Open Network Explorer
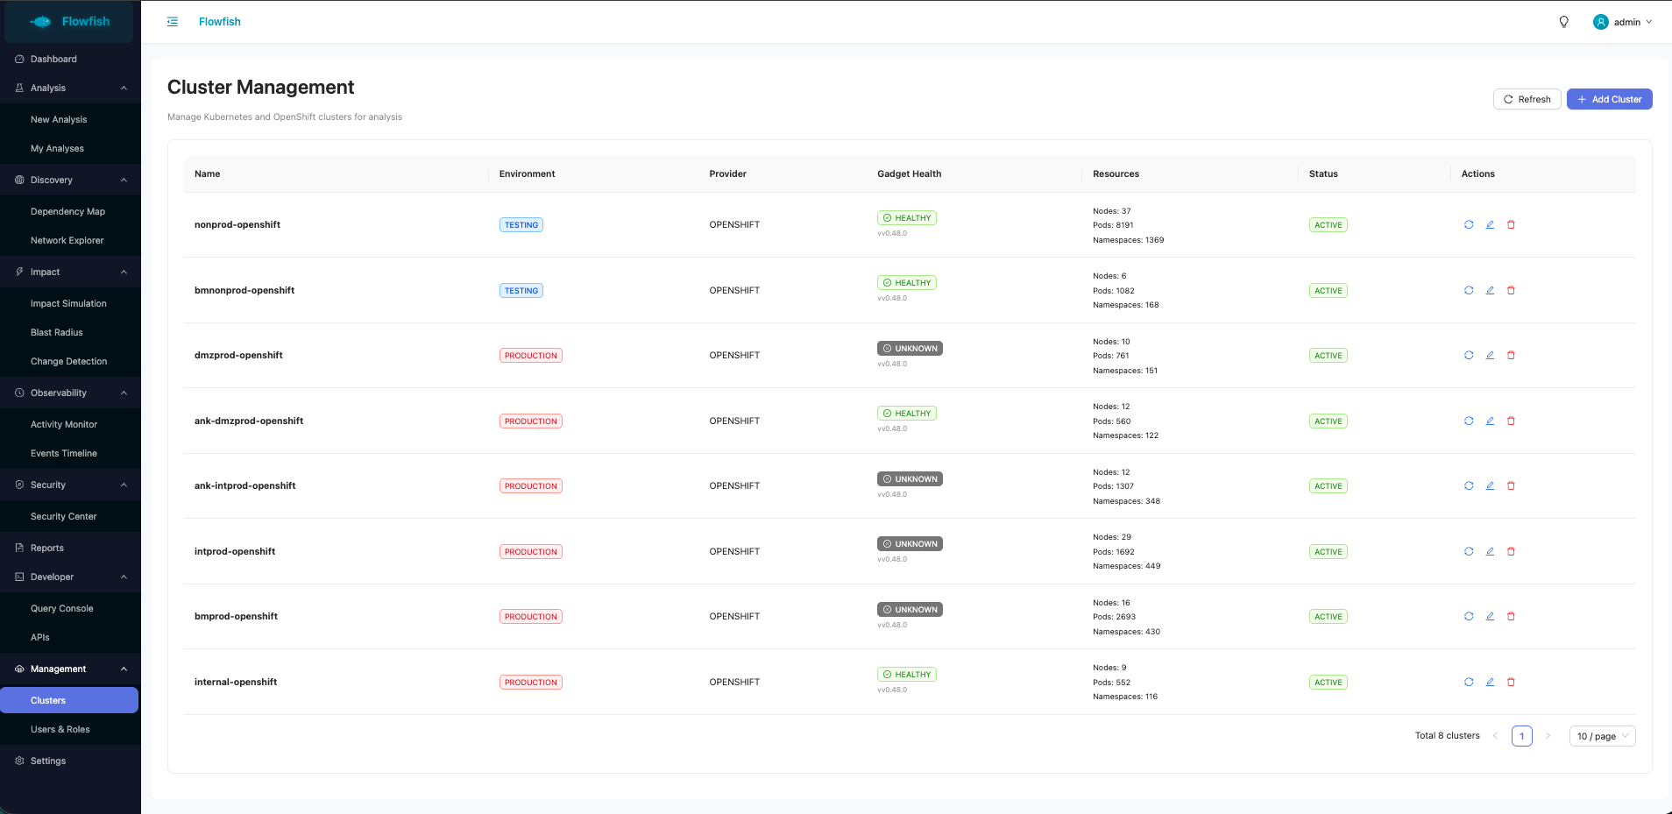The width and height of the screenshot is (1672, 814). coord(70,240)
